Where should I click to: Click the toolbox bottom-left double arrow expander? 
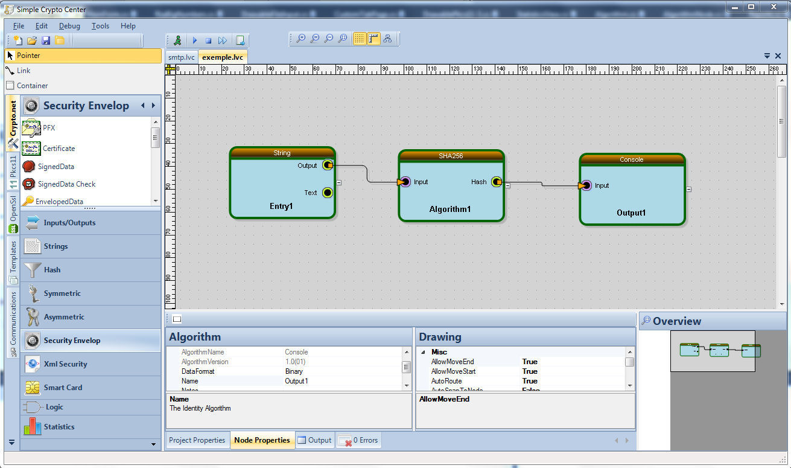pyautogui.click(x=11, y=443)
